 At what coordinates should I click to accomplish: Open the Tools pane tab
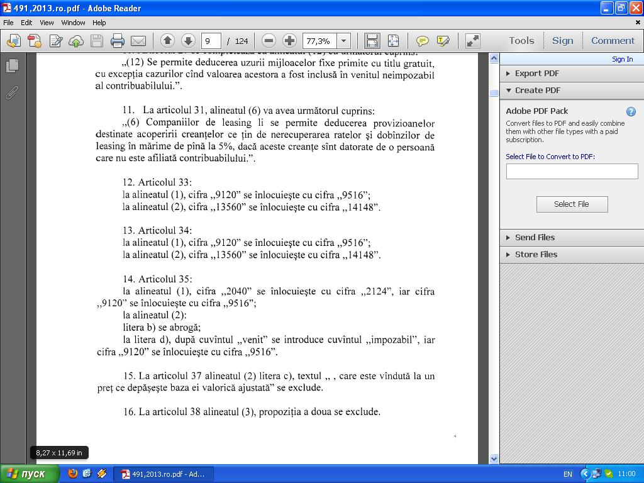coord(521,41)
